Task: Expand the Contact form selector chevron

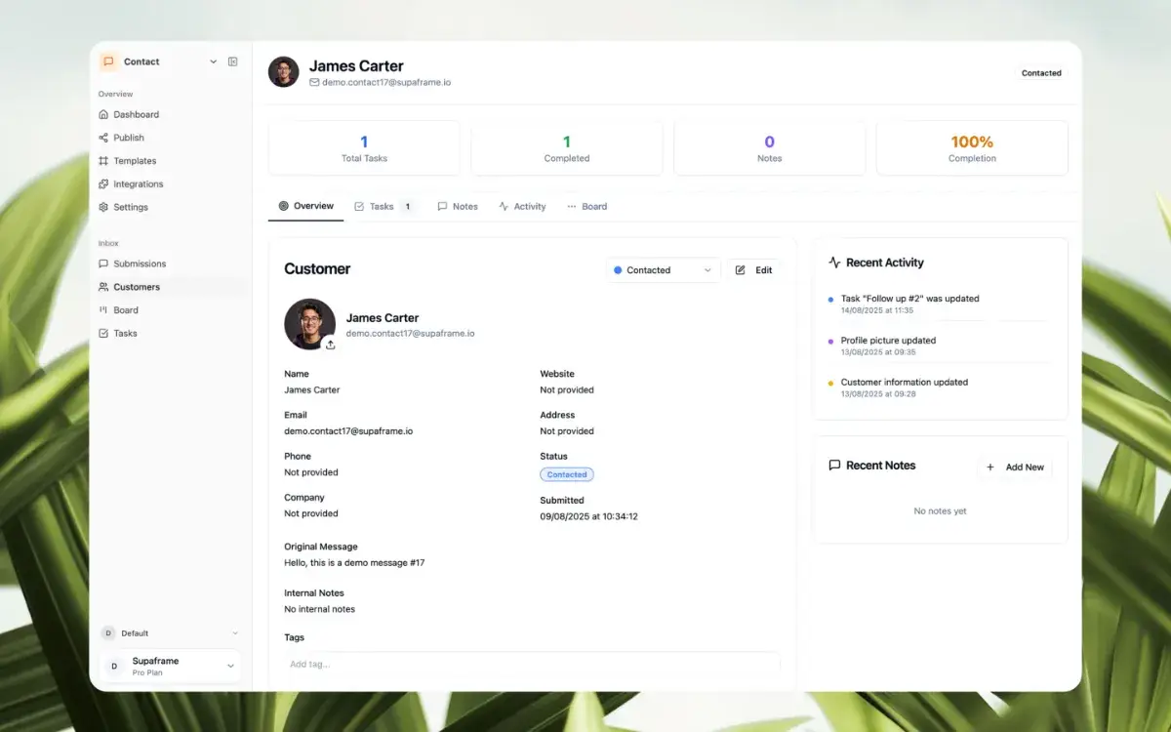Action: [214, 61]
